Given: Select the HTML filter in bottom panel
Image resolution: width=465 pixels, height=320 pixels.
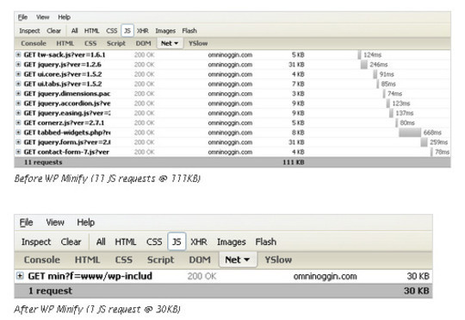Looking at the screenshot, I should [126, 242].
